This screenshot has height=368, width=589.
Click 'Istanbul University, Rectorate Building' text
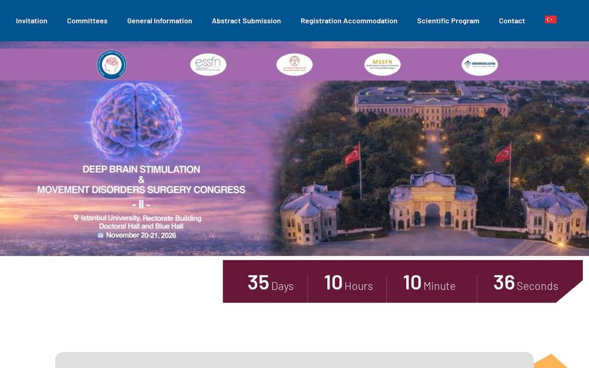coord(141,218)
